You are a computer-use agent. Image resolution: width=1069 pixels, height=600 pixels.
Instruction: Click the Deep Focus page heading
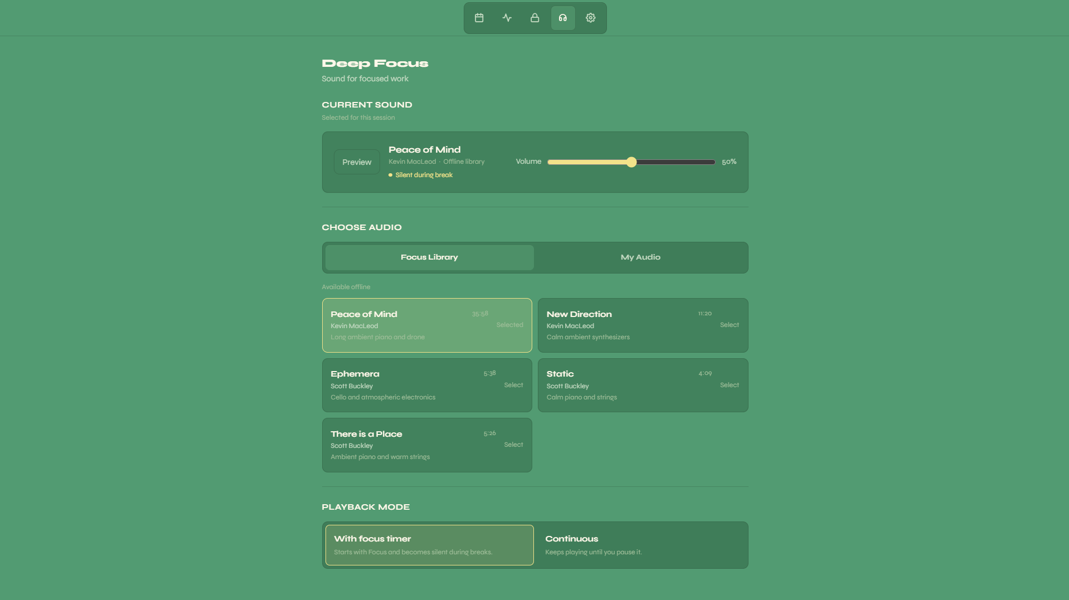pos(375,64)
